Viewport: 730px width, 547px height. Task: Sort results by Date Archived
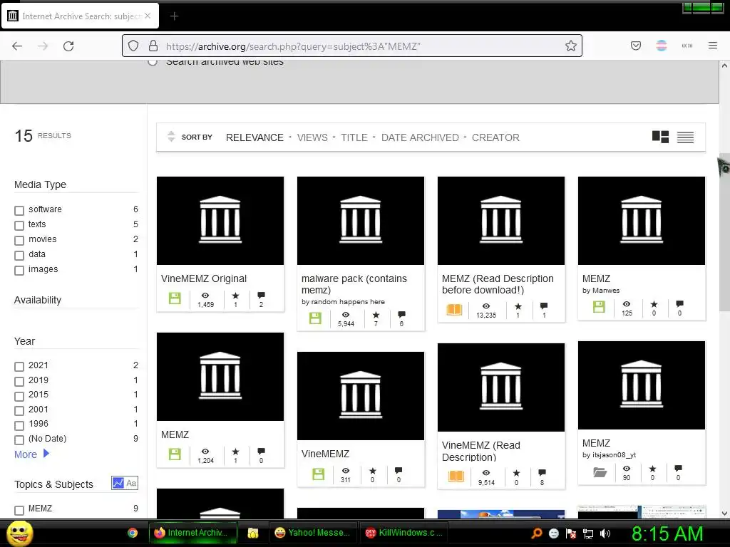[x=420, y=137]
